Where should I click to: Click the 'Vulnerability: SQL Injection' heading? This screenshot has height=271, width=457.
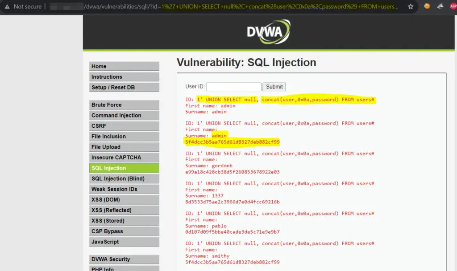click(x=246, y=62)
